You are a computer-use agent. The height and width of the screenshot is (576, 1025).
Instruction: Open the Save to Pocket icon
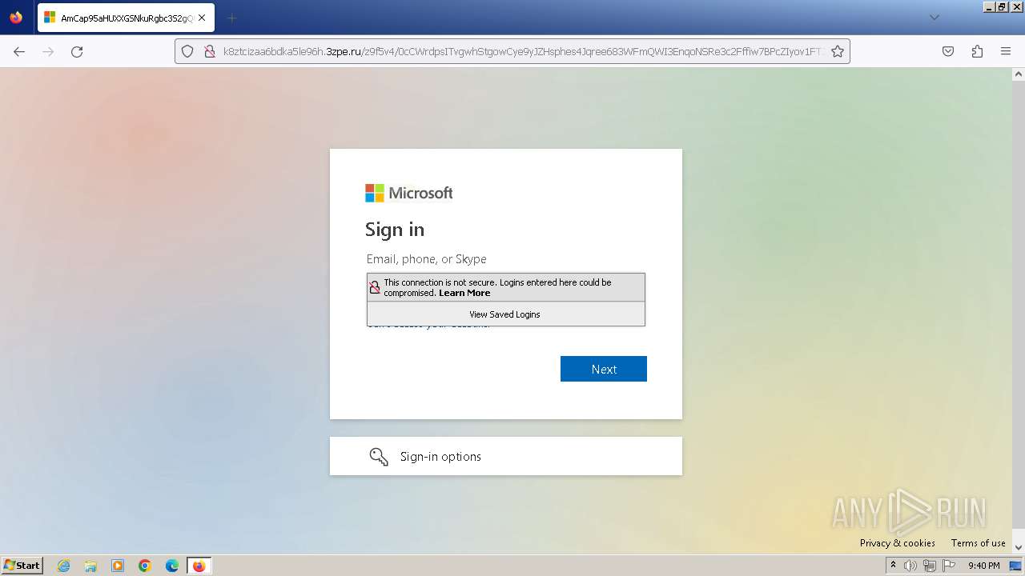click(x=948, y=51)
